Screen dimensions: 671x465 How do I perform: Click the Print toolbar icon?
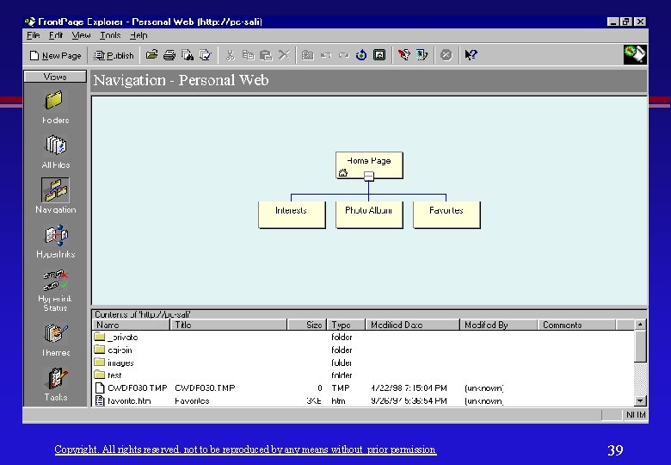click(169, 55)
